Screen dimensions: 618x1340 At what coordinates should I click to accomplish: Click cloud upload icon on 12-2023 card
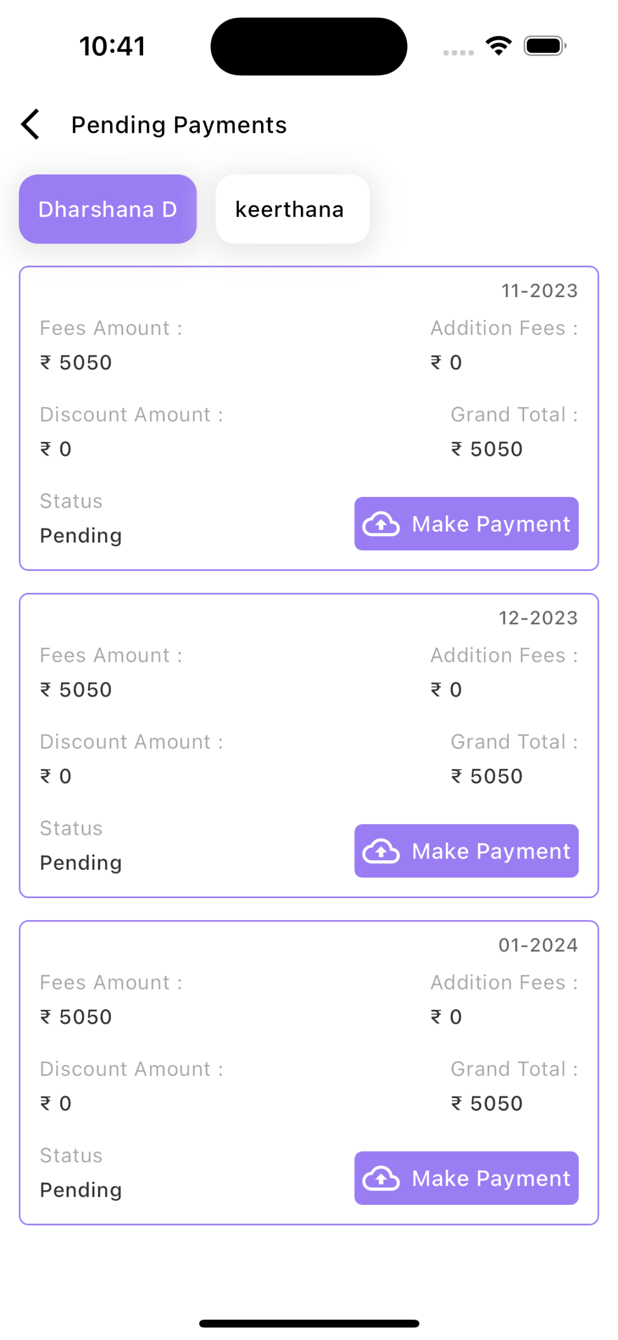click(381, 851)
